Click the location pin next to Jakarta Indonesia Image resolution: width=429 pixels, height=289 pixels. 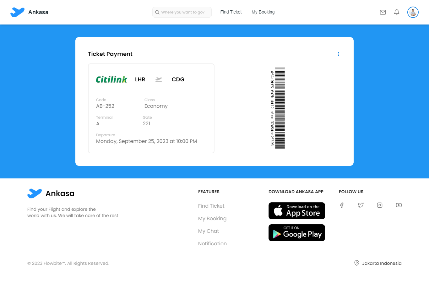[x=356, y=263]
